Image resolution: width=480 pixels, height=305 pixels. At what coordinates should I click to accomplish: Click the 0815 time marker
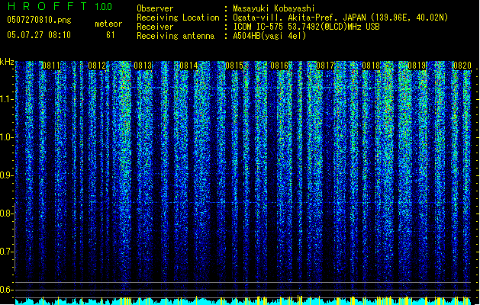(x=234, y=66)
